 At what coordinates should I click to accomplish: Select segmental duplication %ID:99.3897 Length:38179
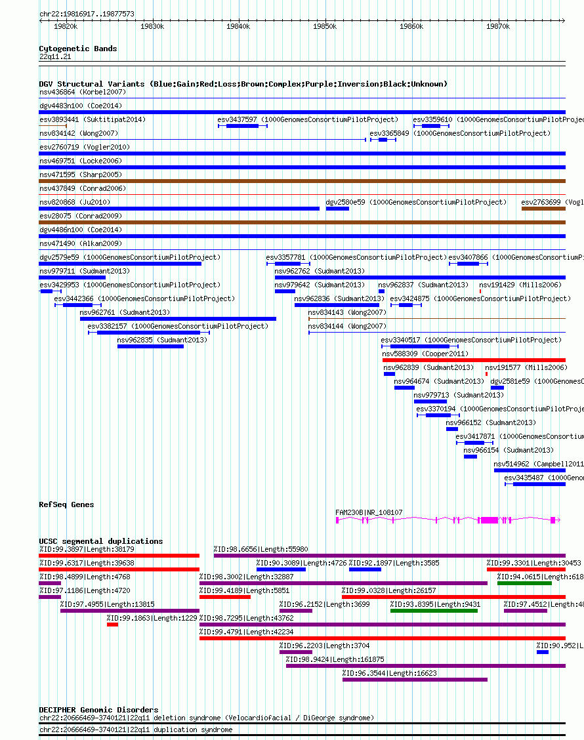coord(119,556)
